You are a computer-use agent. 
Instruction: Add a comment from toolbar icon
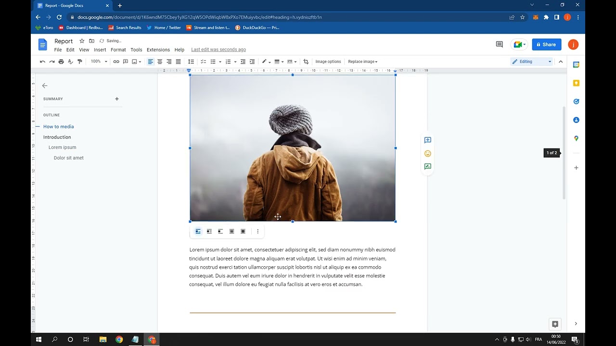[x=126, y=62]
